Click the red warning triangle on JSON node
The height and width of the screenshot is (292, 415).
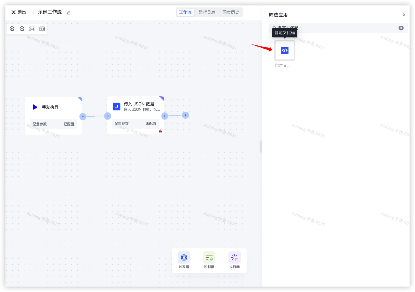160,131
